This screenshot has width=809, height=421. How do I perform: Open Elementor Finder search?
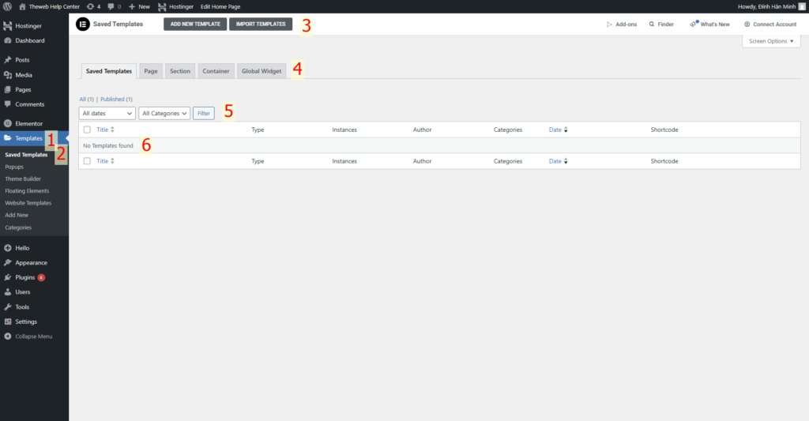click(661, 24)
